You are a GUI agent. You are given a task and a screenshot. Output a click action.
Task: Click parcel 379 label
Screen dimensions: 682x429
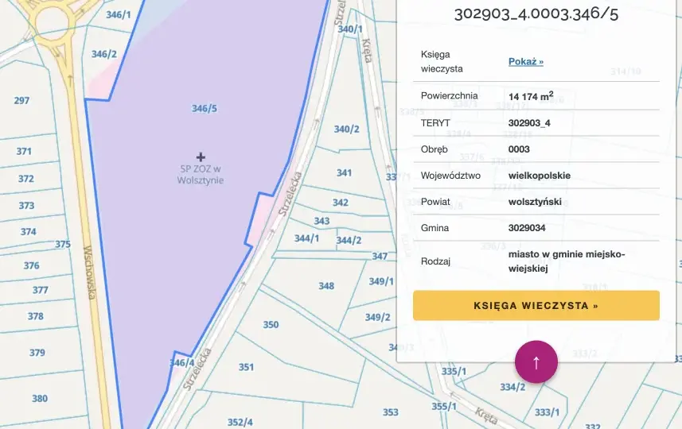[37, 353]
